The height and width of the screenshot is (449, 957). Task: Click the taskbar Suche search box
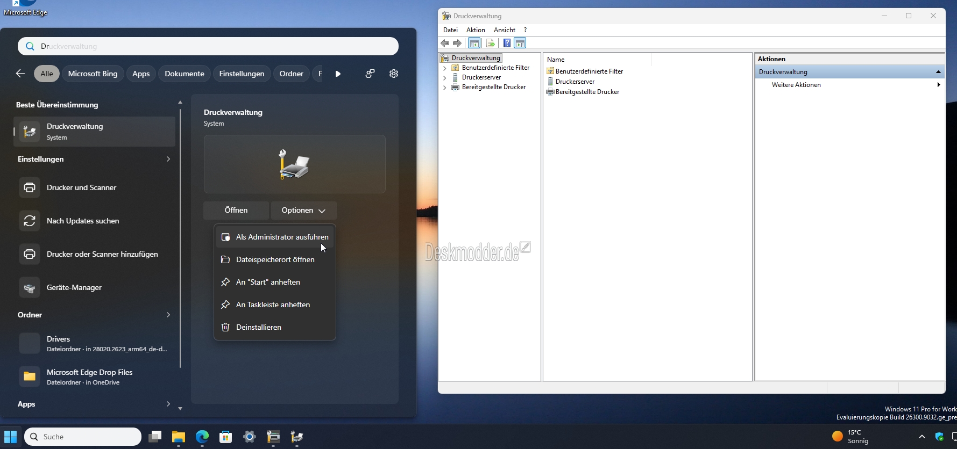[x=83, y=437]
